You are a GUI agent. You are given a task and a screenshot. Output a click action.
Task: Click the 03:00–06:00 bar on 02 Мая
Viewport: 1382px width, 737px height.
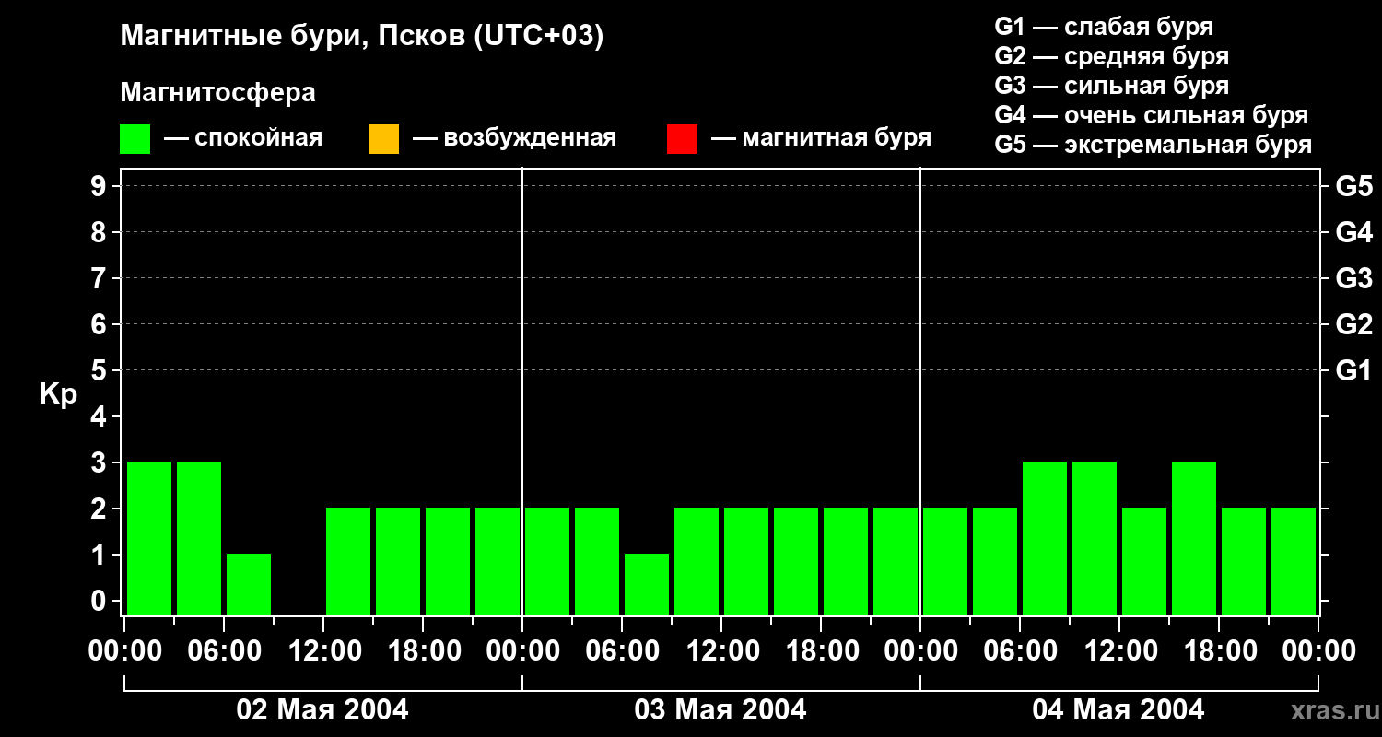tap(199, 538)
